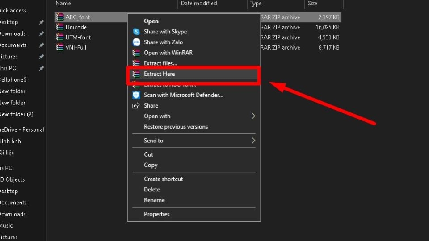This screenshot has height=241, width=429.
Task: Click the archive icon beside UTM-font
Action: tap(59, 37)
